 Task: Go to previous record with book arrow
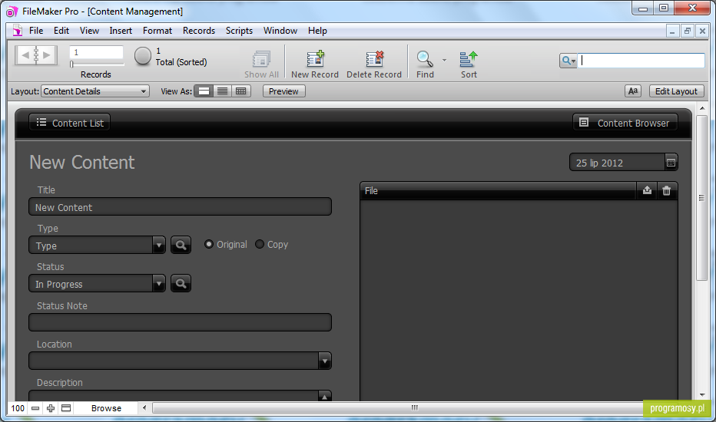click(25, 55)
